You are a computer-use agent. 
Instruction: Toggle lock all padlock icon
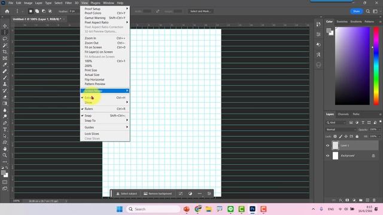pyautogui.click(x=357, y=137)
